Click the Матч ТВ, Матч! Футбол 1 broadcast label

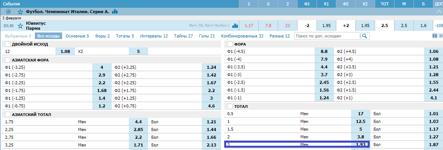tap(209, 26)
